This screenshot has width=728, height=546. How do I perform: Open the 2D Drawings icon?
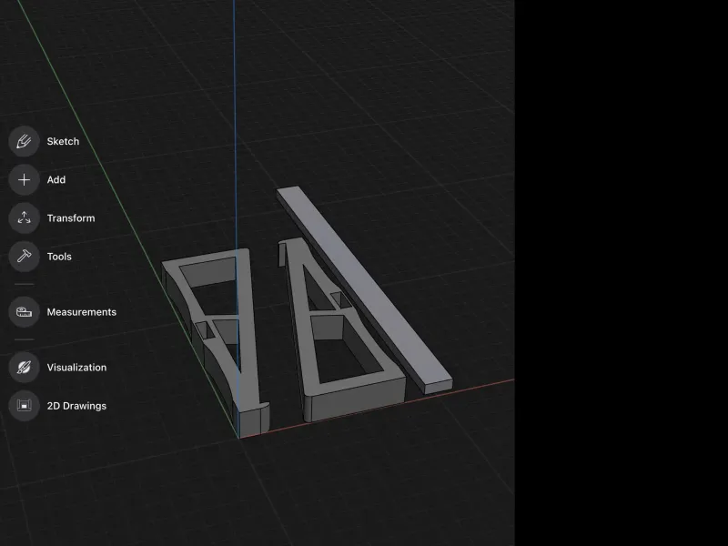pos(25,406)
